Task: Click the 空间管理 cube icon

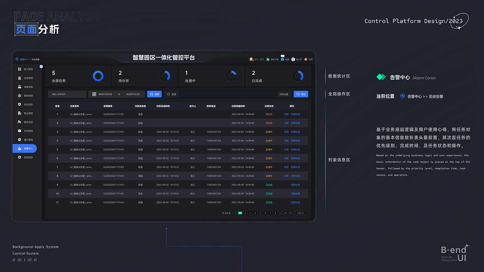Action: point(20,131)
